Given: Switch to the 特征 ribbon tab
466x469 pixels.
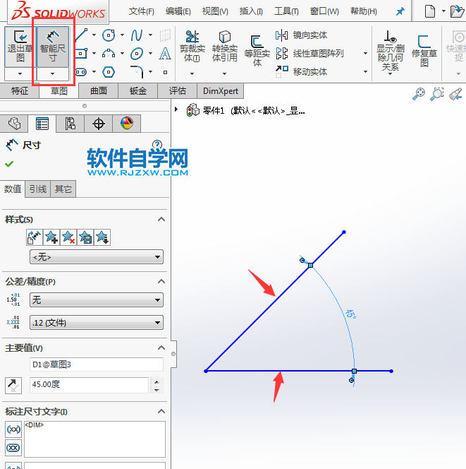Looking at the screenshot, I should tap(20, 91).
